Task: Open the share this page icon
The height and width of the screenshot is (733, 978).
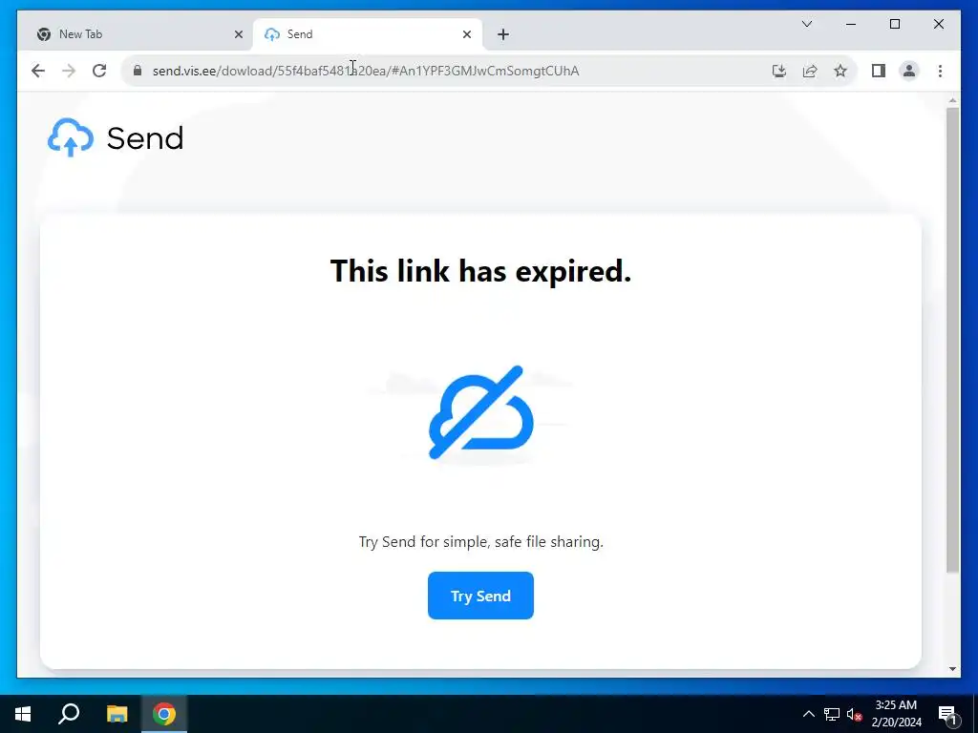Action: pyautogui.click(x=810, y=71)
